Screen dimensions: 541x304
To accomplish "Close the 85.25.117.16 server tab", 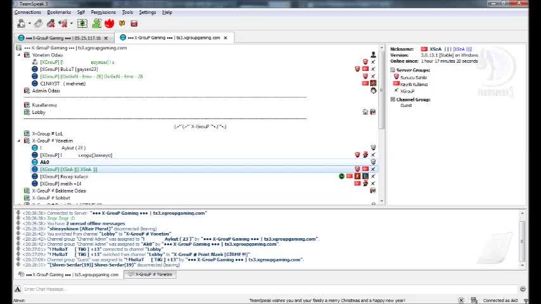I will pyautogui.click(x=106, y=38).
